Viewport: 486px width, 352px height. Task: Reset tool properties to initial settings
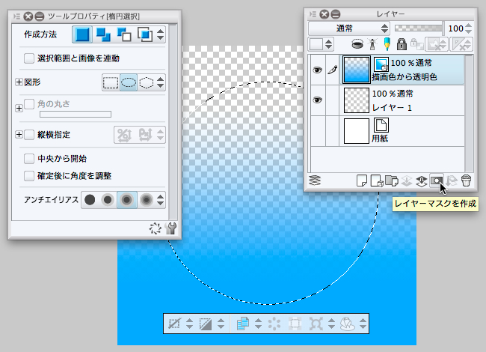155,228
